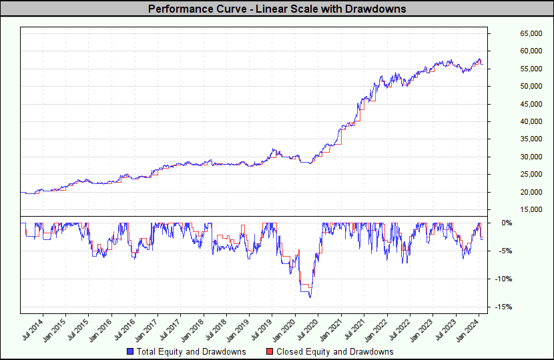Click the 'Jan 2016' date axis label

pyautogui.click(x=100, y=330)
